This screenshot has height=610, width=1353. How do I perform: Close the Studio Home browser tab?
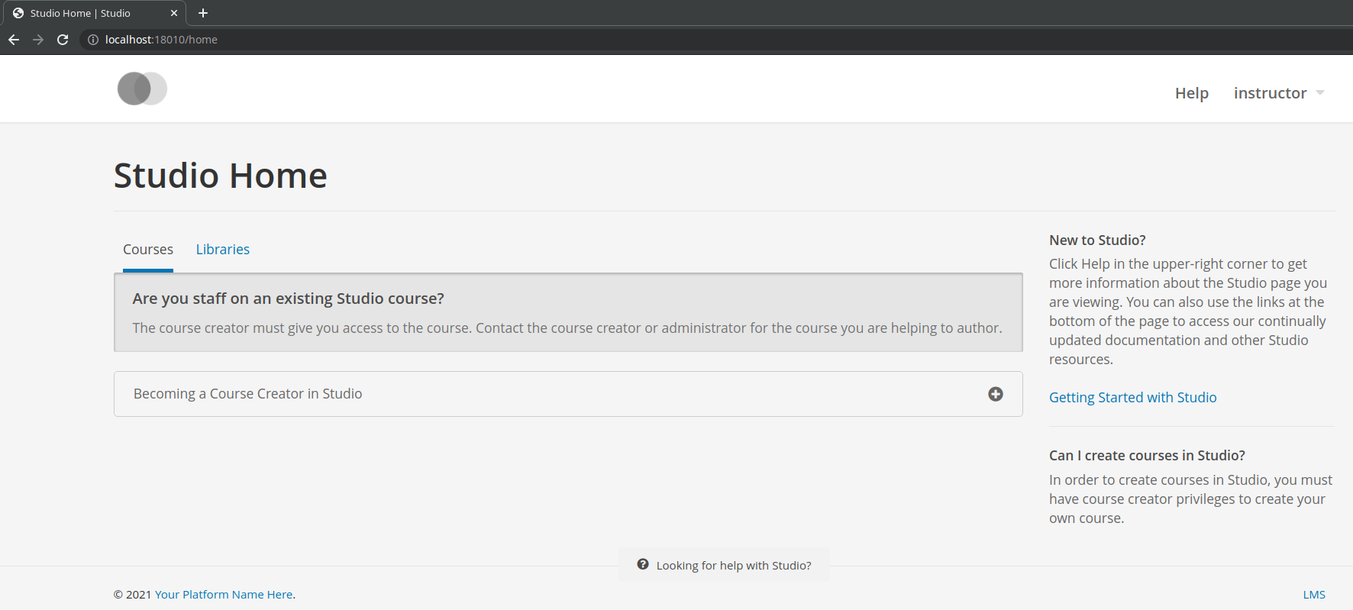click(174, 13)
